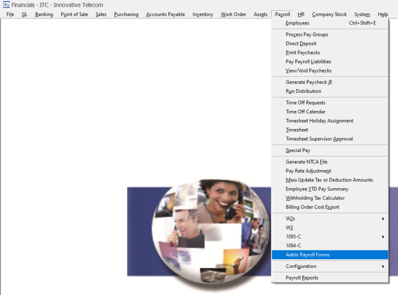Image resolution: width=398 pixels, height=295 pixels.
Task: Choose Timesheet Supervisor Approval
Action: point(319,139)
